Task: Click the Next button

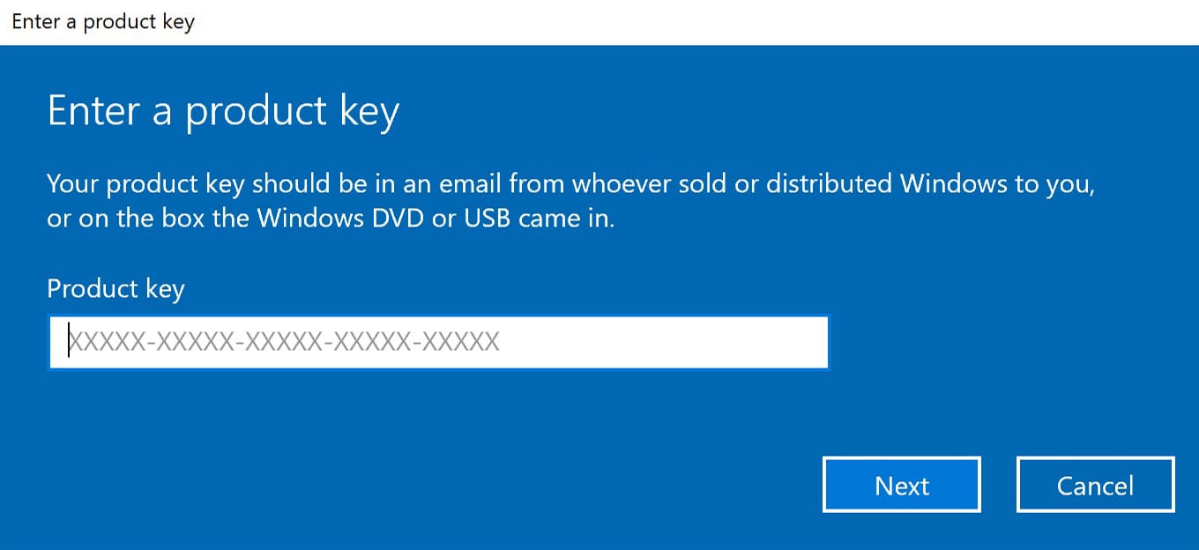Action: pyautogui.click(x=902, y=484)
